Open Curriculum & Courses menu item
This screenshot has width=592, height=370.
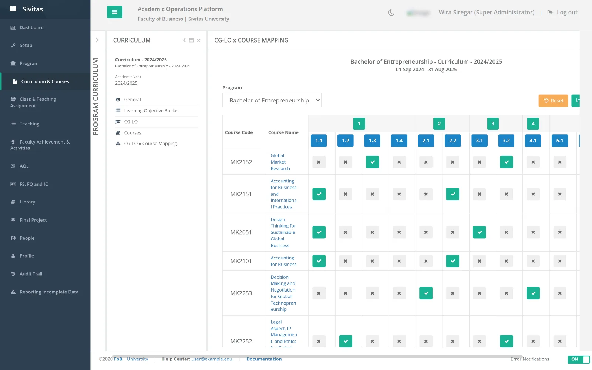coord(45,81)
